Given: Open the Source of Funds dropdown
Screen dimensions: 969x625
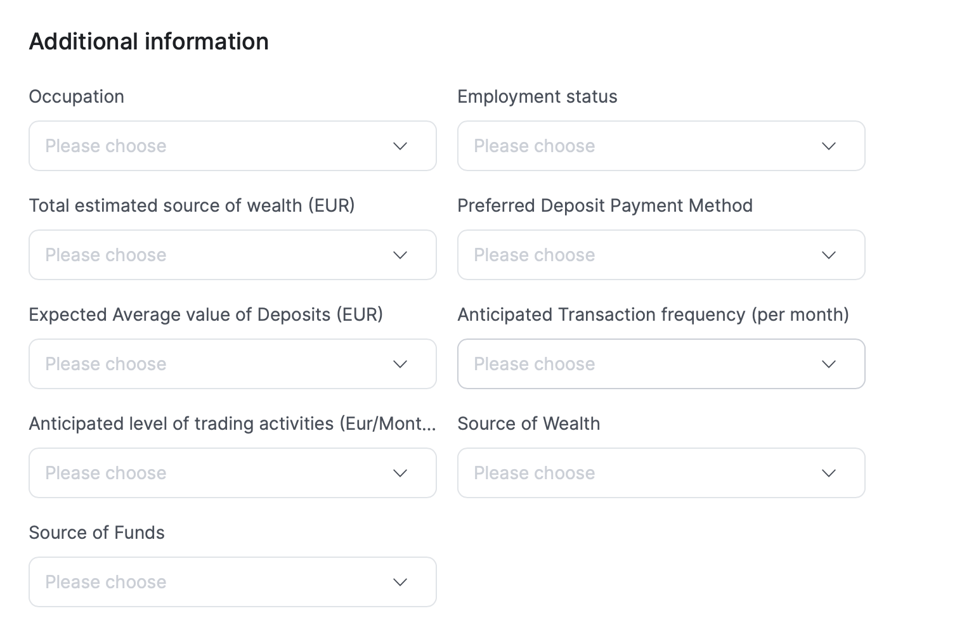Looking at the screenshot, I should 216,582.
